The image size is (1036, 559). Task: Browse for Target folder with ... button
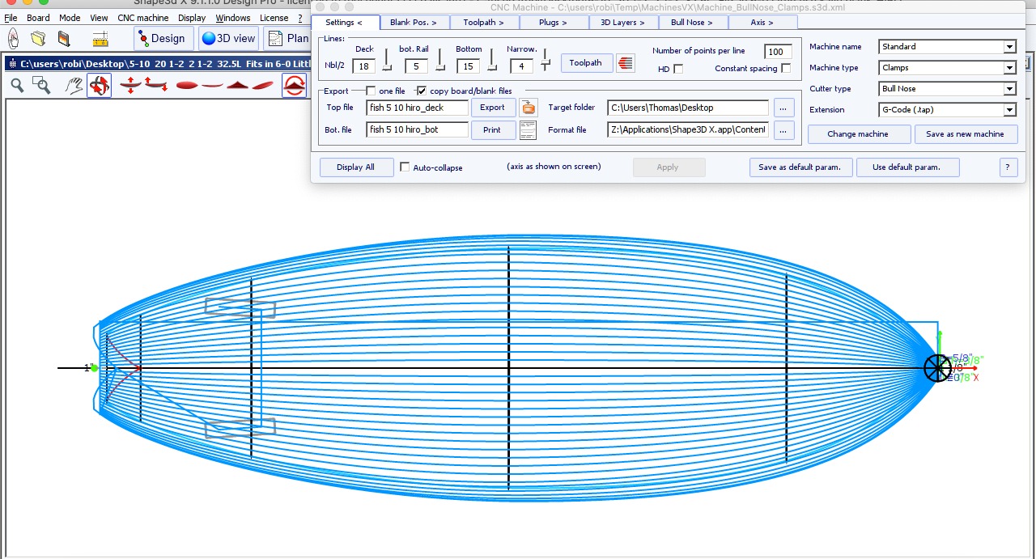(x=784, y=107)
